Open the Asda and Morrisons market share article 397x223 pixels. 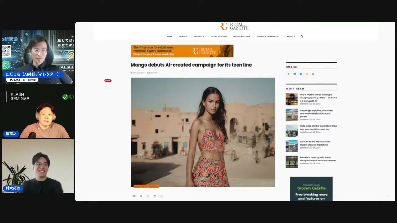point(315,143)
